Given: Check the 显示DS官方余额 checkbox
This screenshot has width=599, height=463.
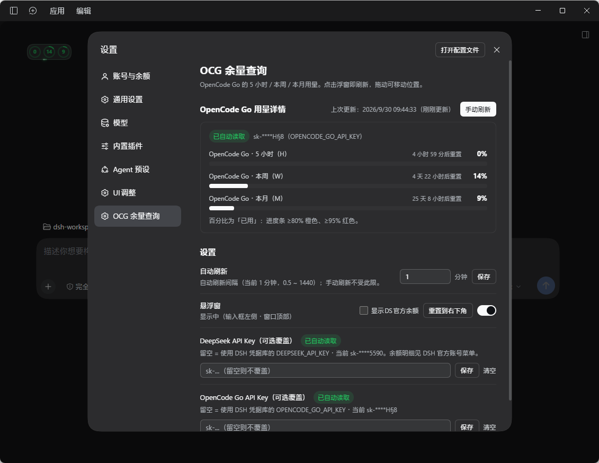Looking at the screenshot, I should [364, 310].
